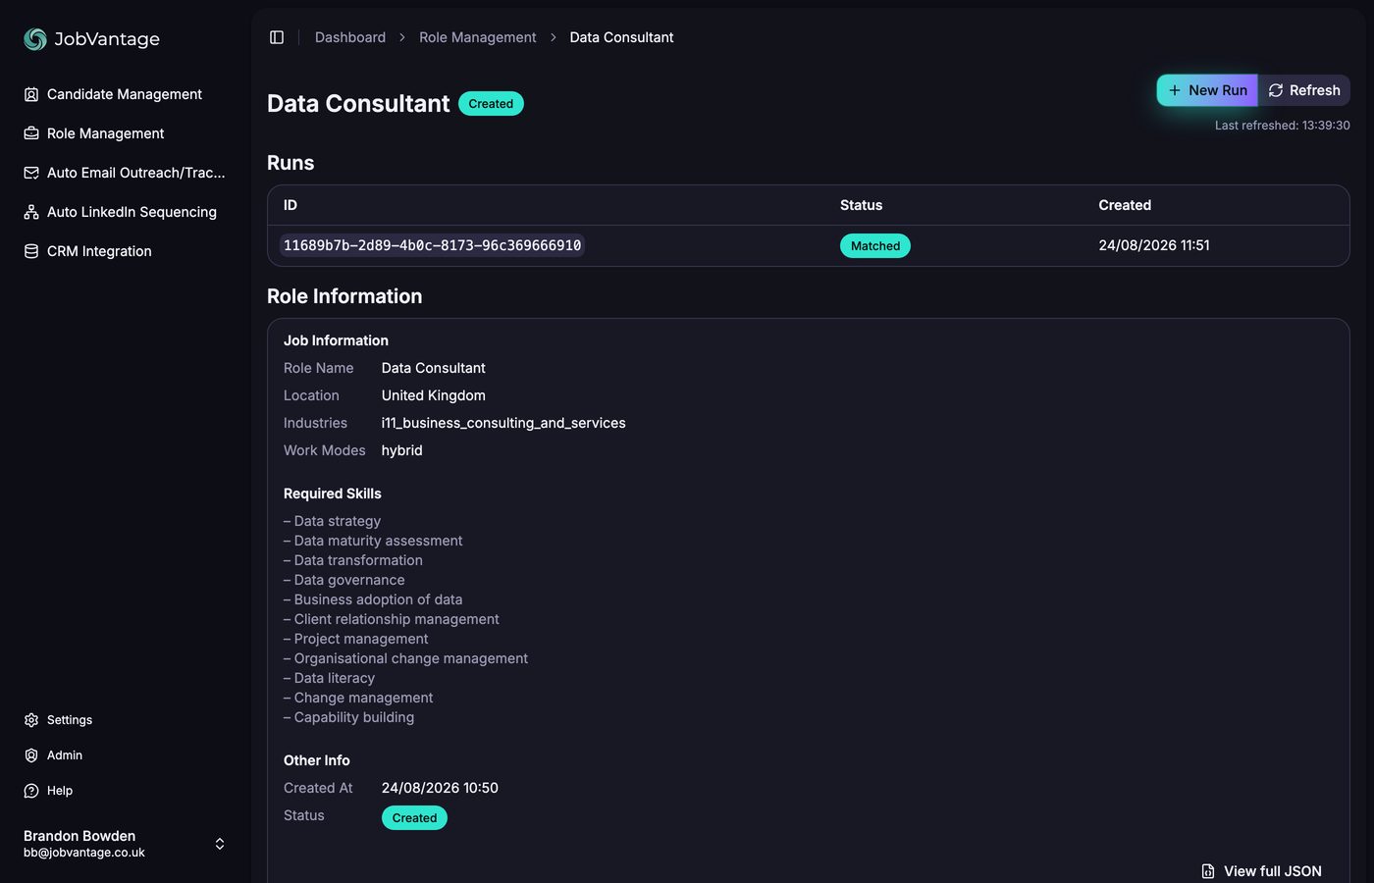Click the Auto Email Outreach sidebar label
The image size is (1374, 883).
(x=136, y=173)
